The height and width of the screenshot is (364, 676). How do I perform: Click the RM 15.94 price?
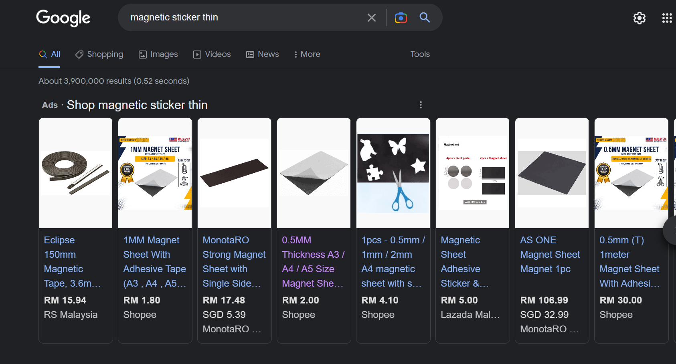point(65,300)
